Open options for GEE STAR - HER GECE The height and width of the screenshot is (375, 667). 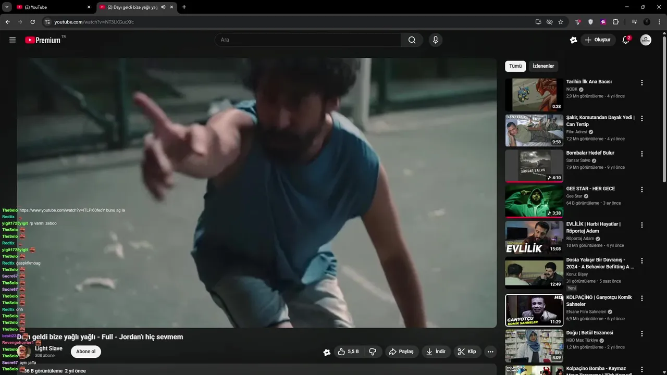[642, 190]
